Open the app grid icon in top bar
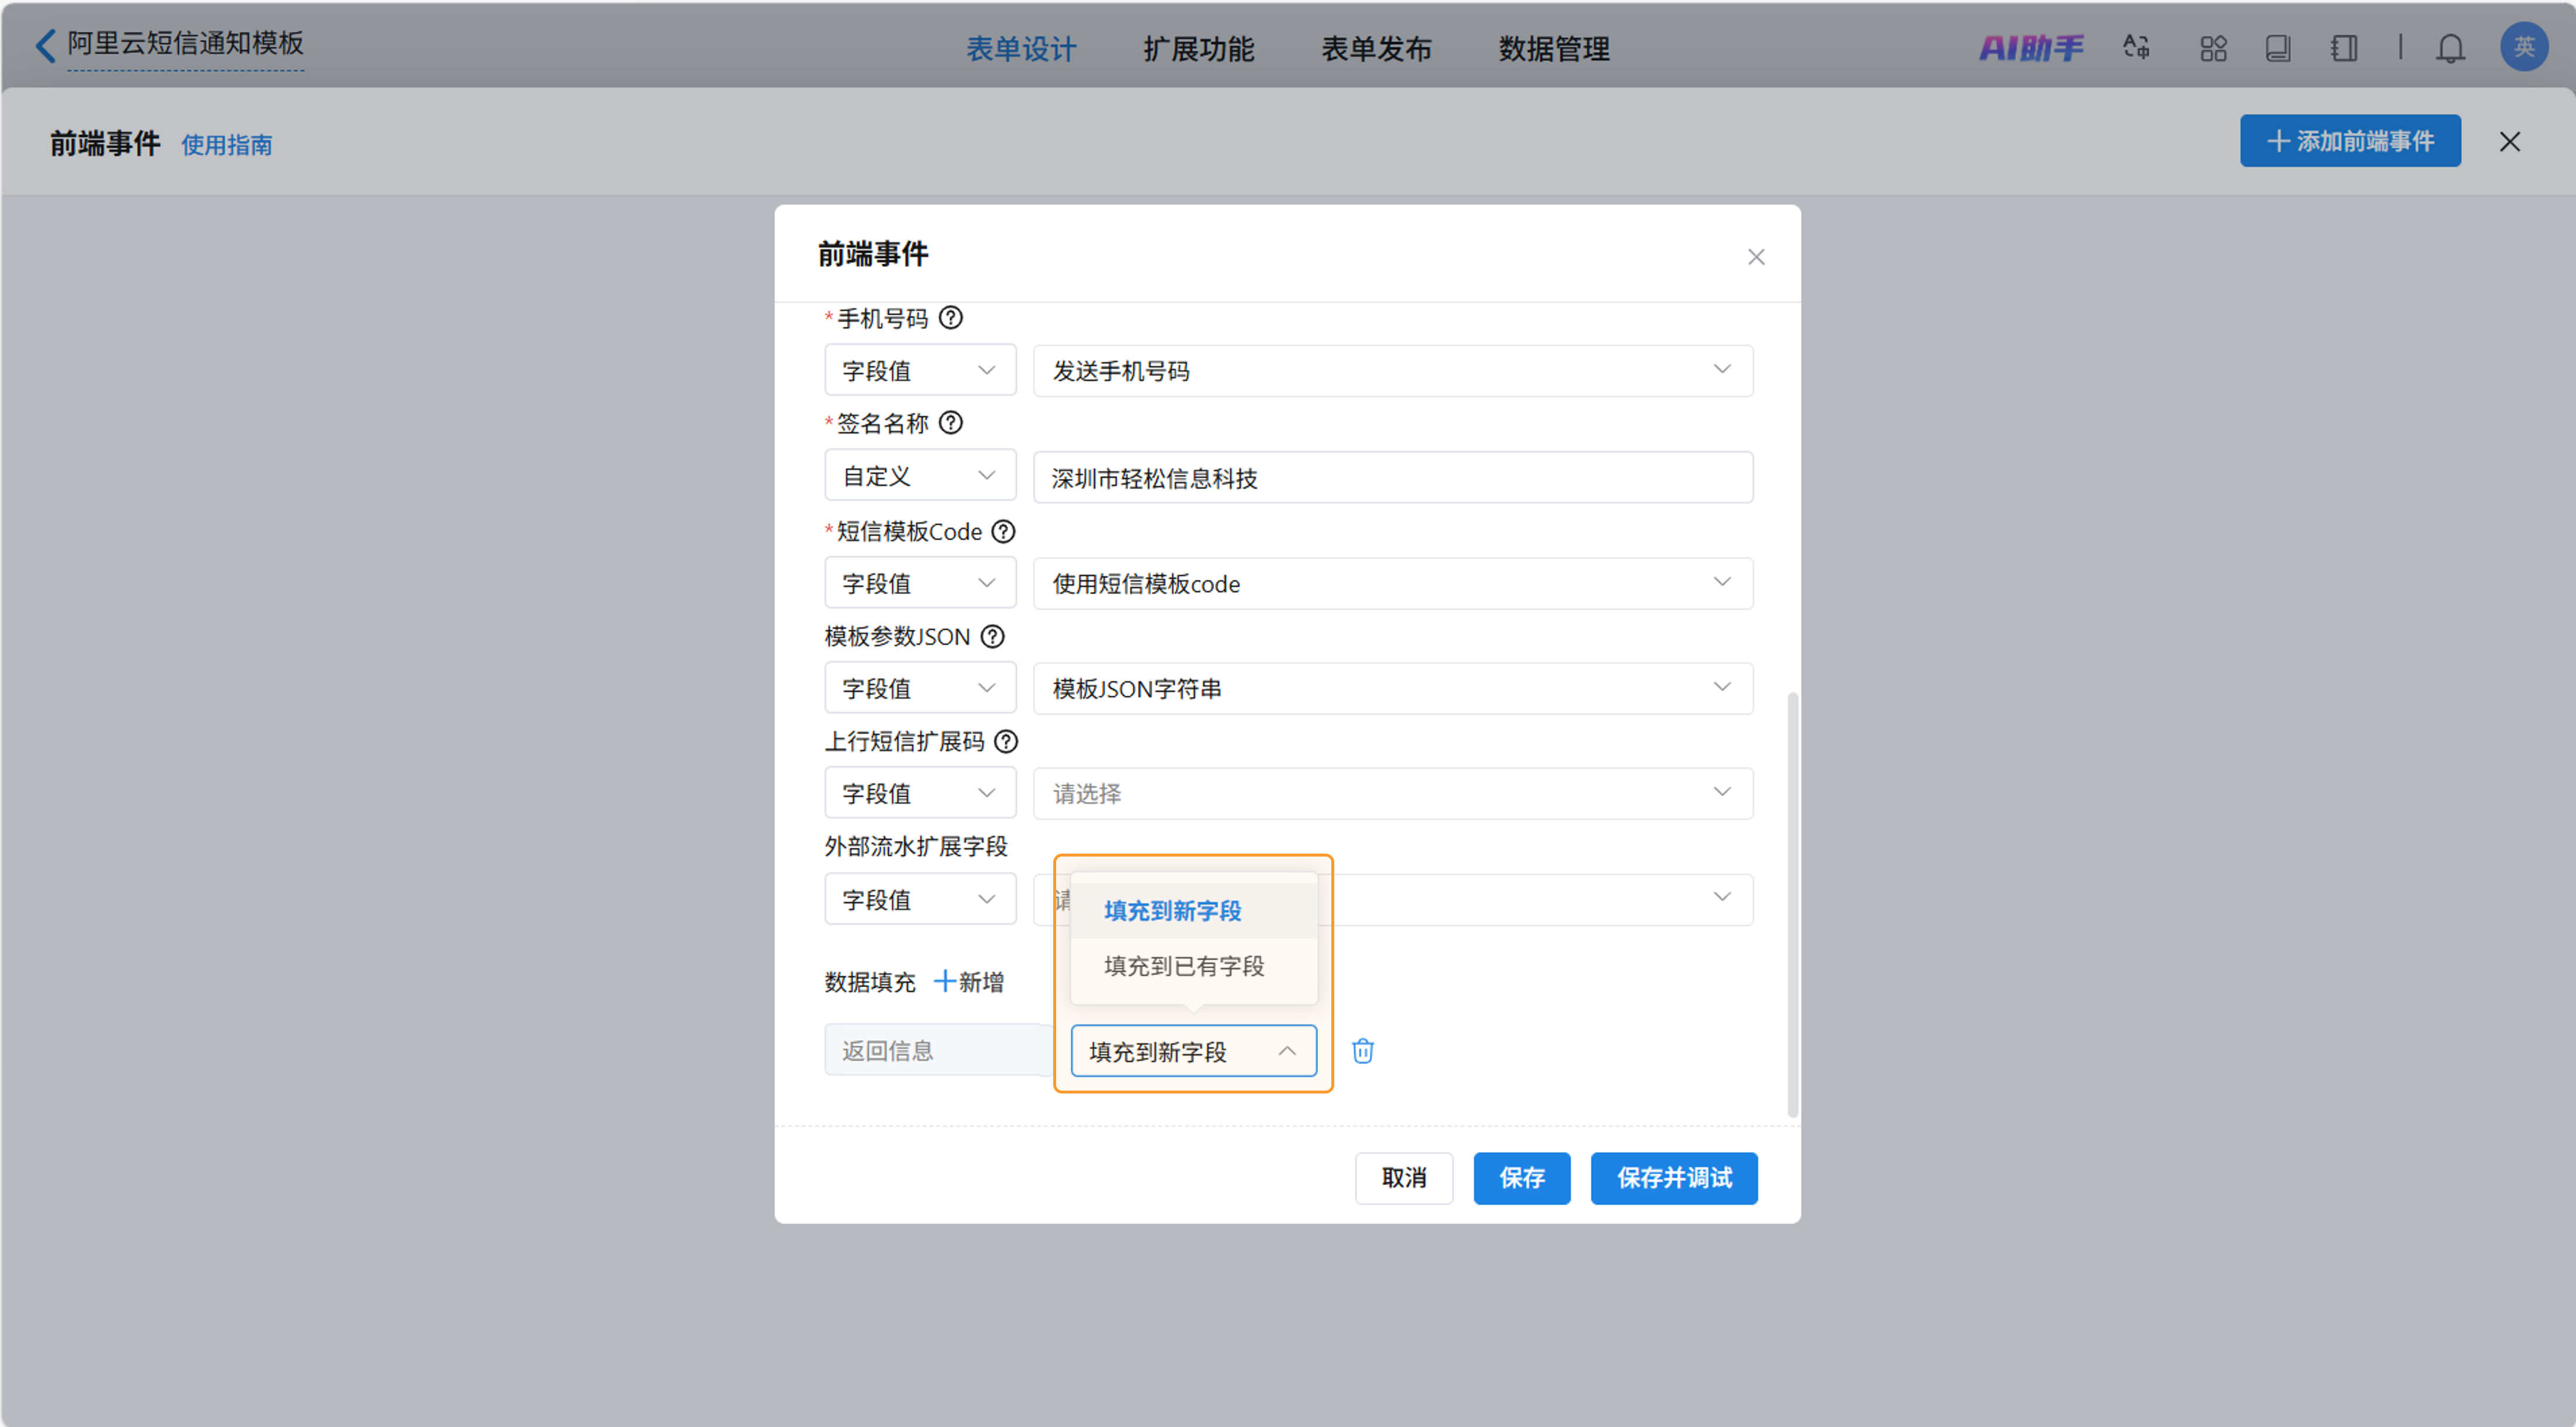This screenshot has width=2576, height=1427. pyautogui.click(x=2213, y=47)
